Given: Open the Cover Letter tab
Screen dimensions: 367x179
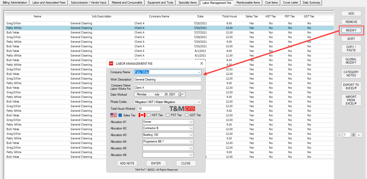Looking at the screenshot, I should point(290,3).
